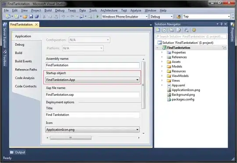237x163 pixels.
Task: Click the Save All toolbar icon
Action: (x=37, y=17)
